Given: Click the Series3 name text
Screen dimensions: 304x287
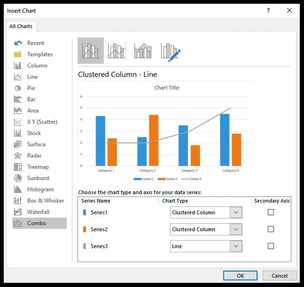Looking at the screenshot, I should 99,246.
